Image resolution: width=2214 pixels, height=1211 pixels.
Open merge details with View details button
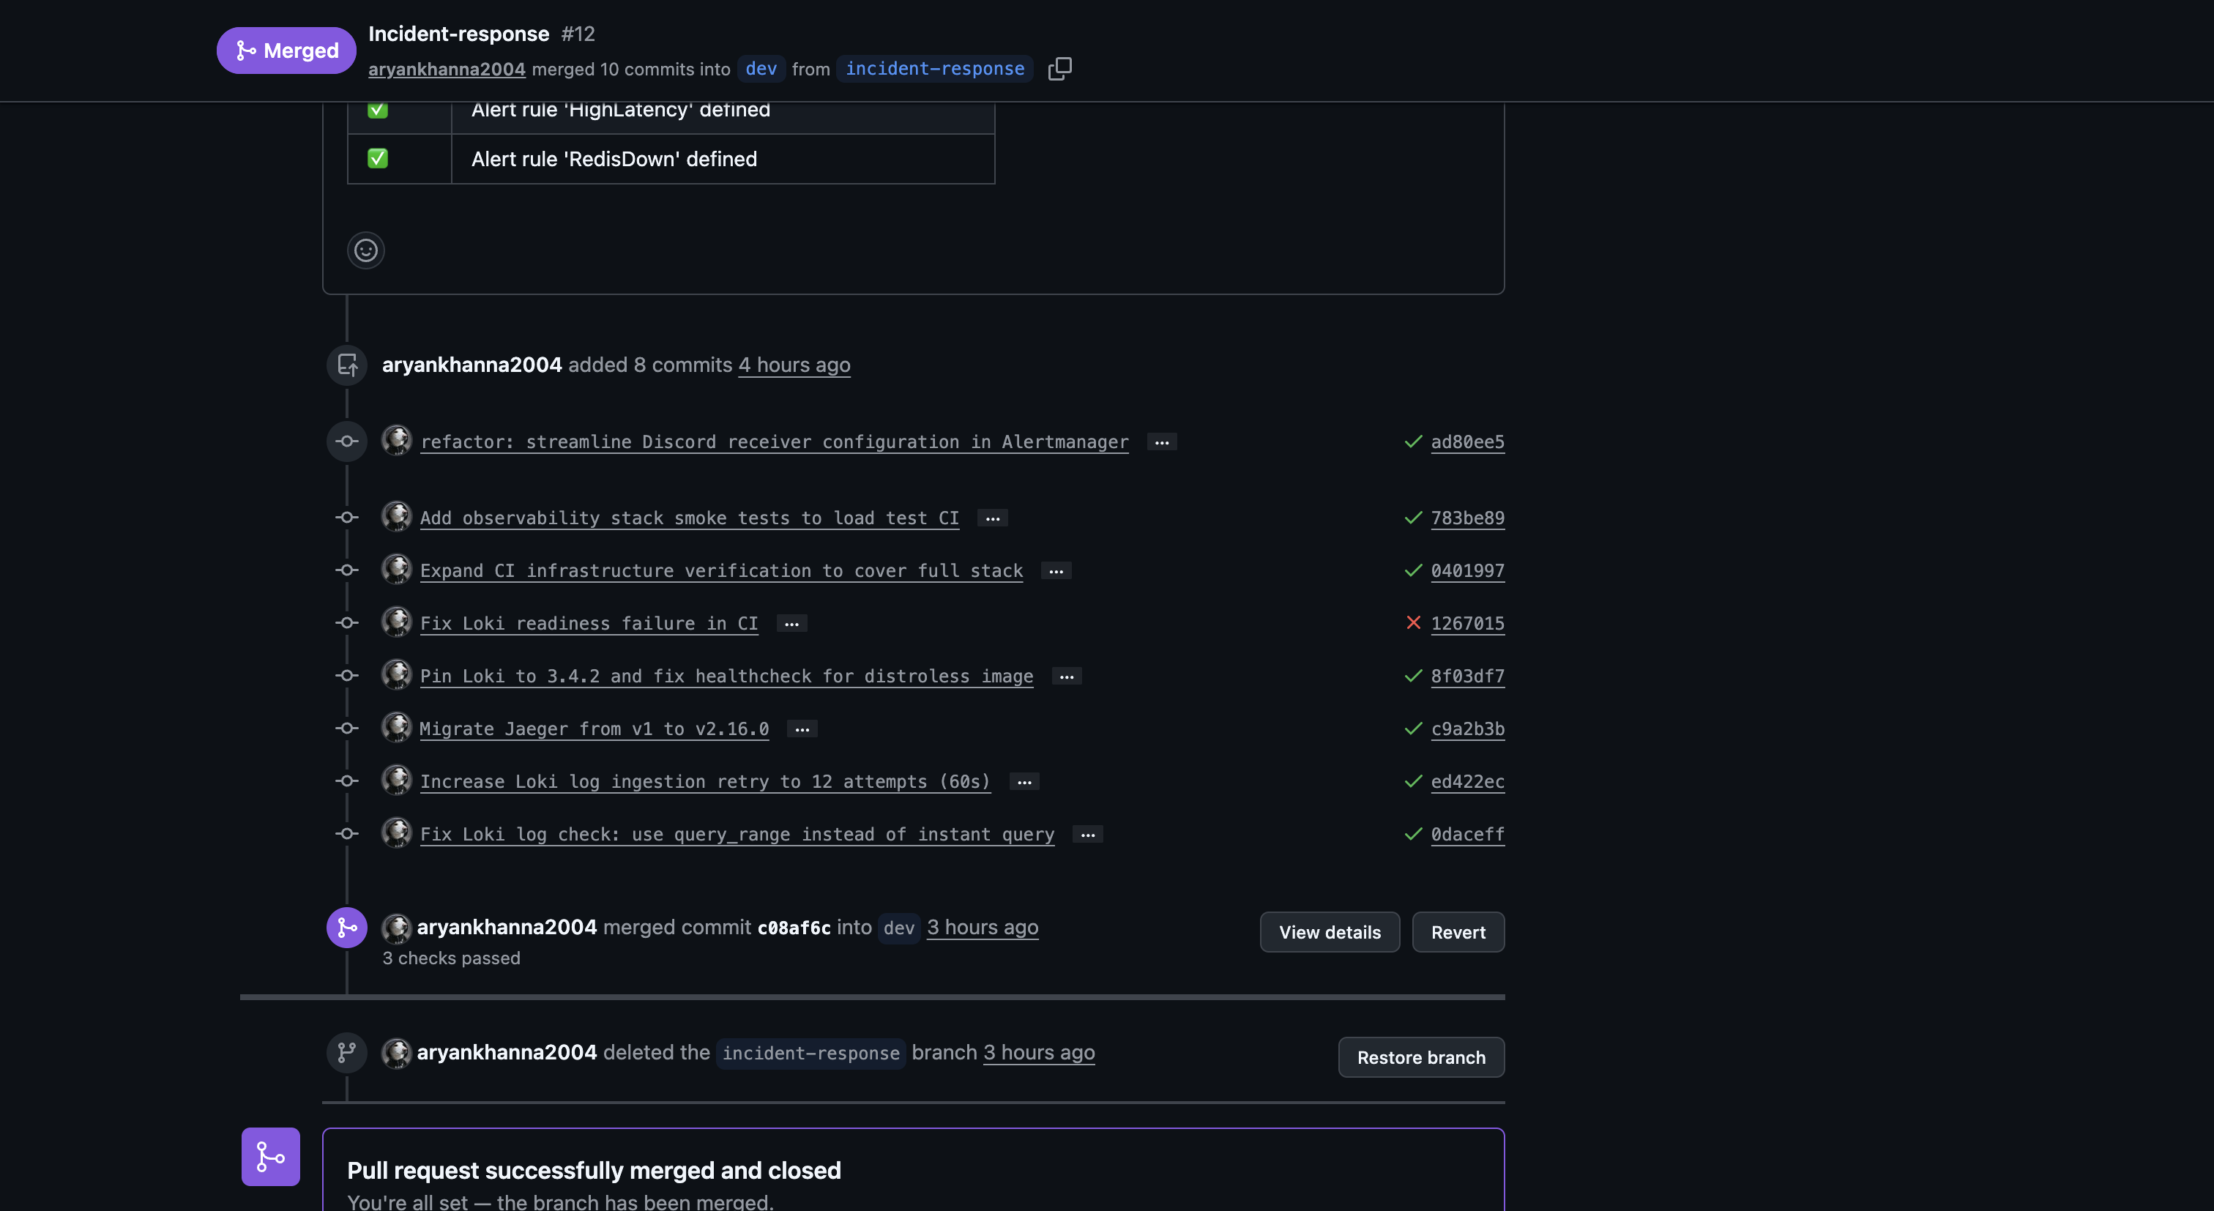coord(1329,931)
